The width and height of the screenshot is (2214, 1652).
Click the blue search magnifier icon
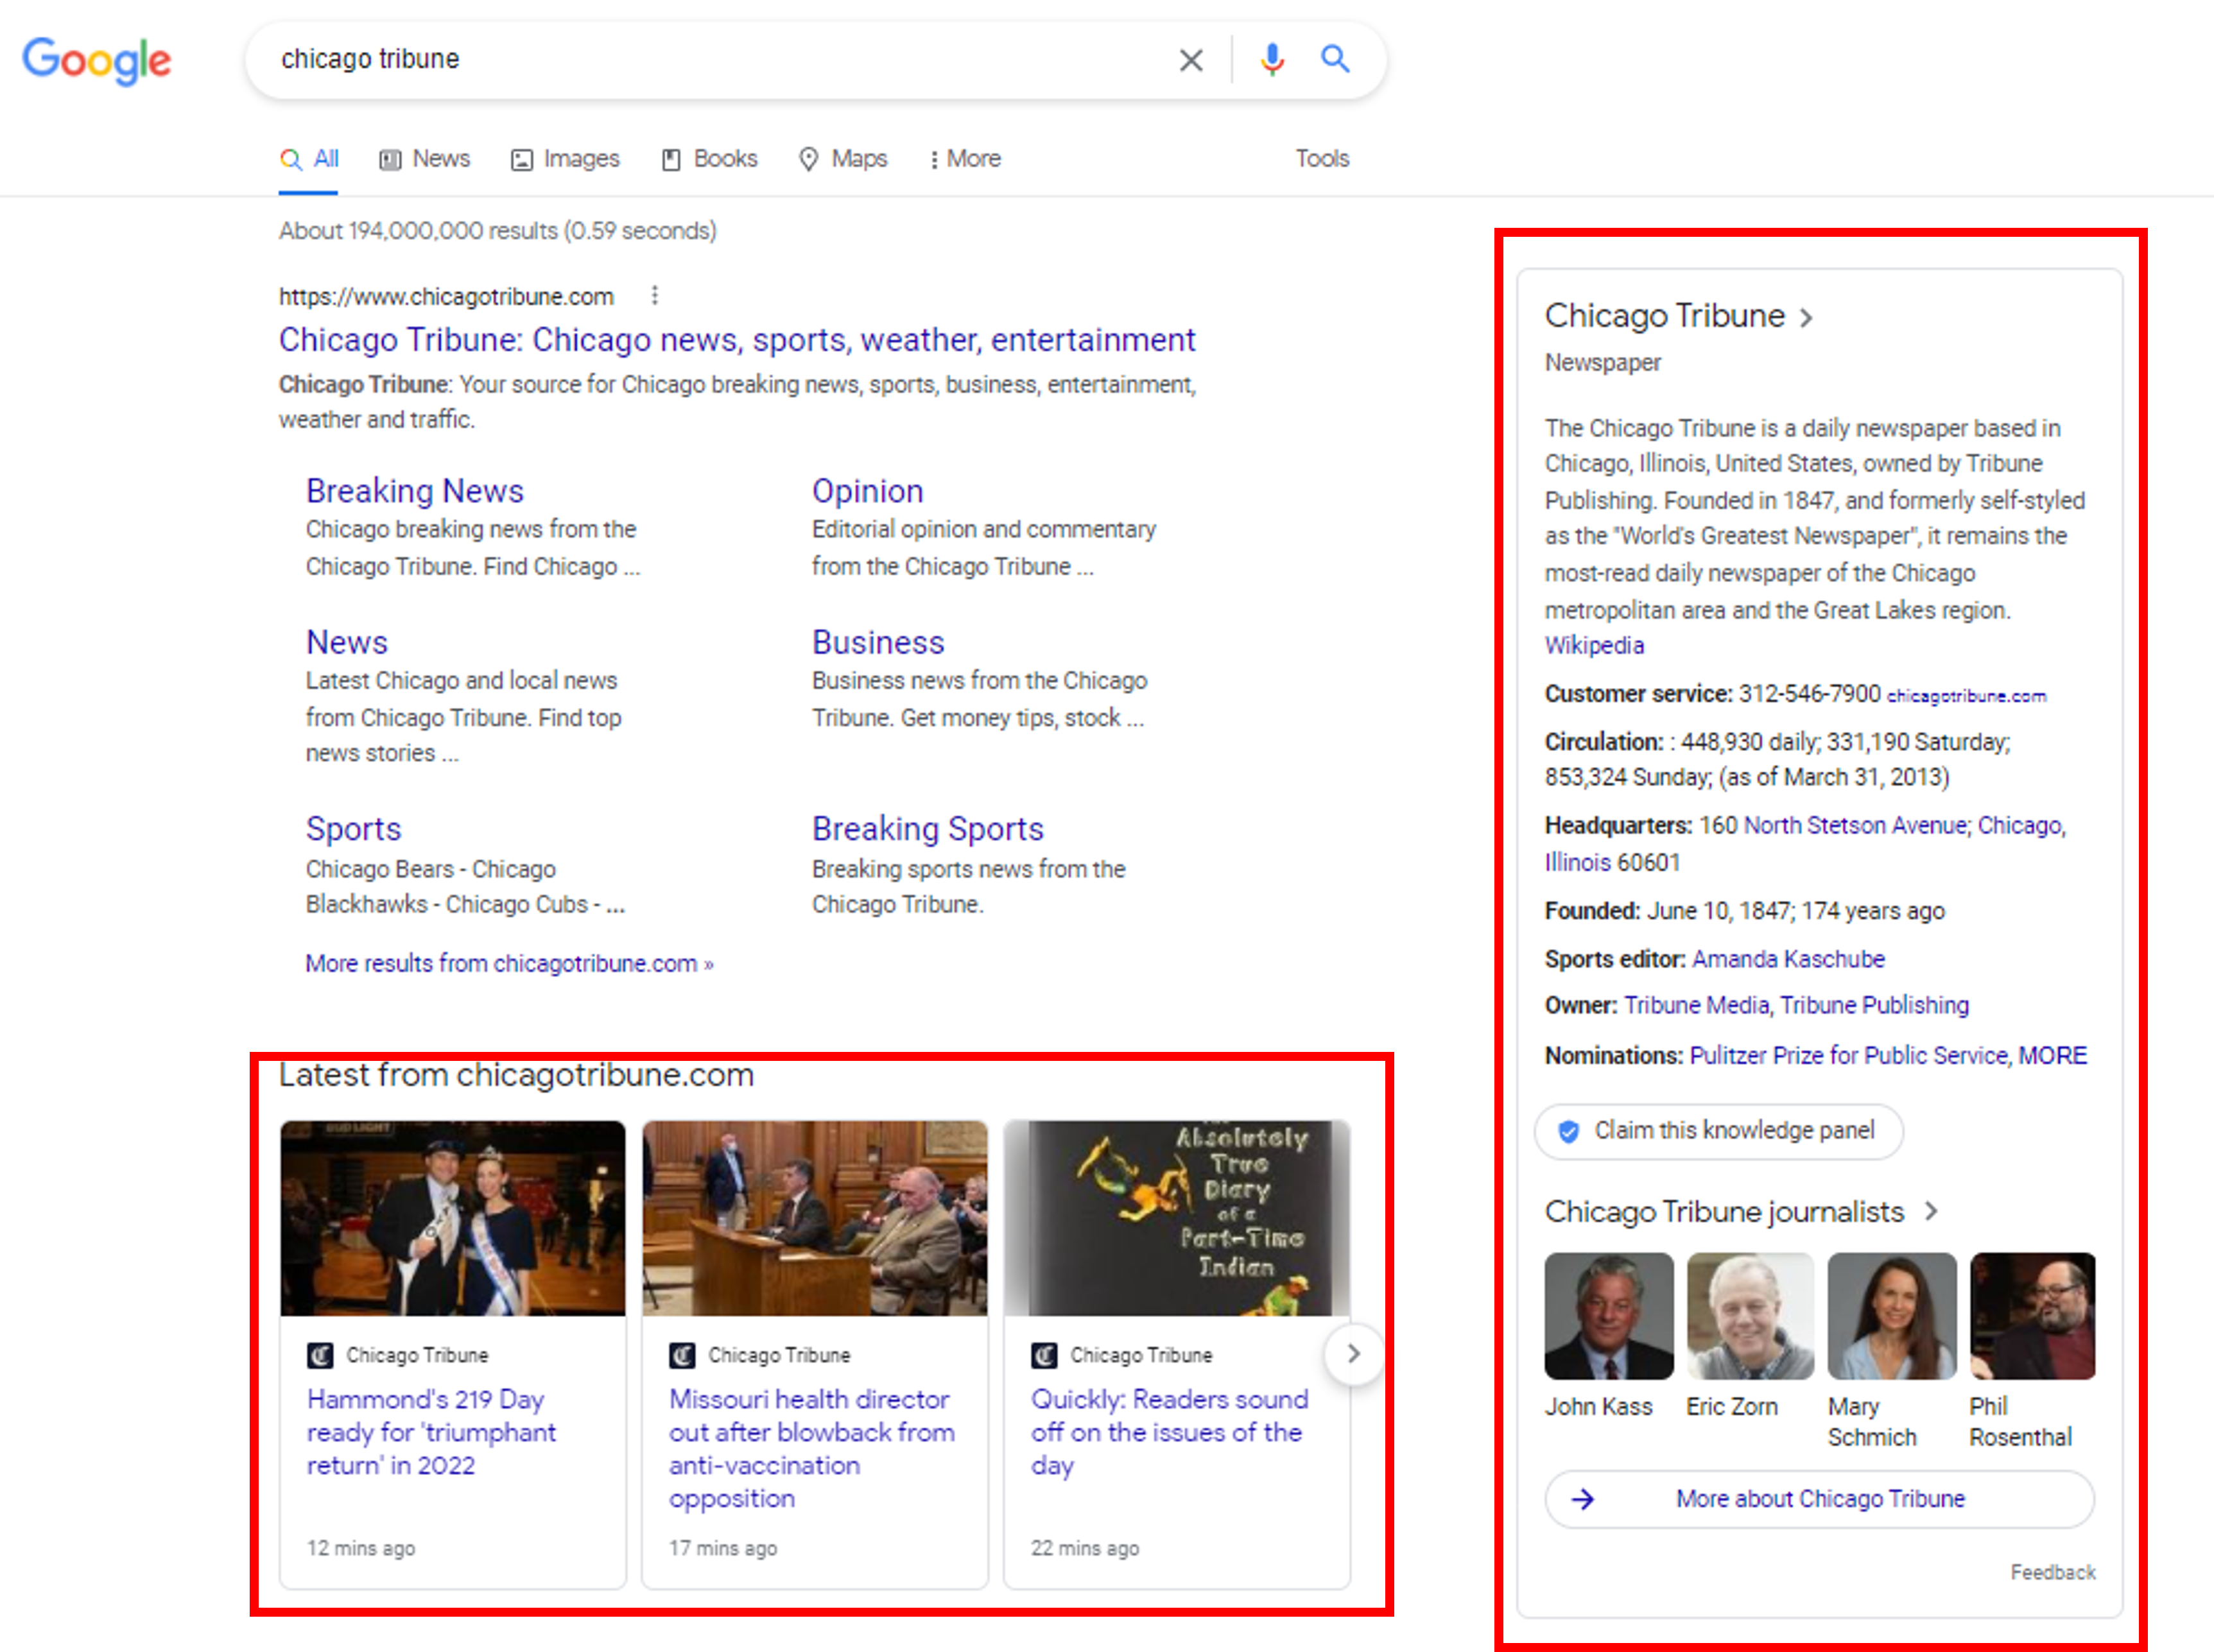pos(1335,59)
